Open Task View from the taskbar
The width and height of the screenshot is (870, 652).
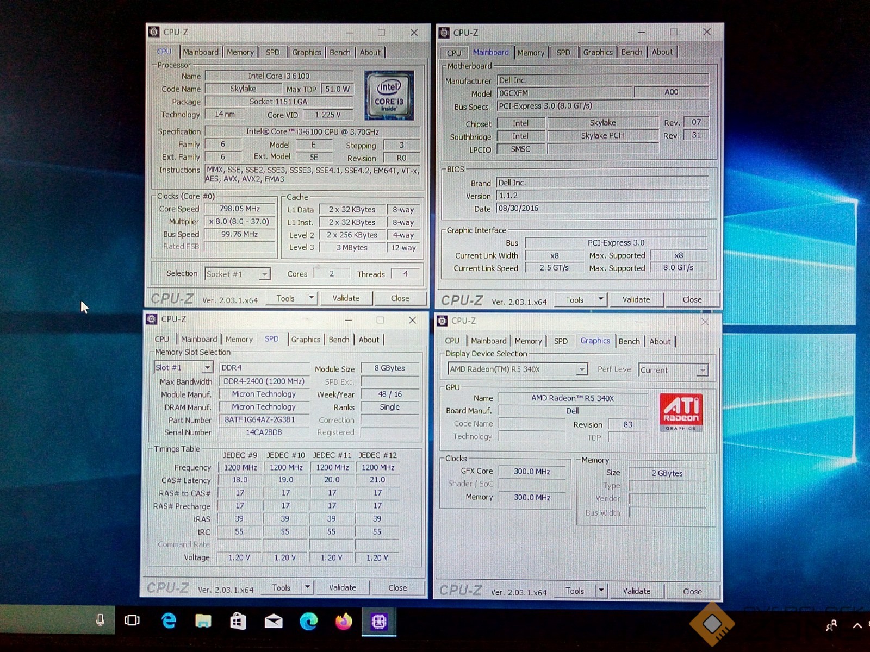[132, 620]
